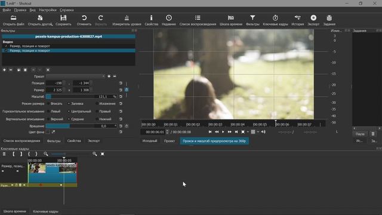Select Вписать size mode
This screenshot has width=382, height=215.
[x=54, y=103]
